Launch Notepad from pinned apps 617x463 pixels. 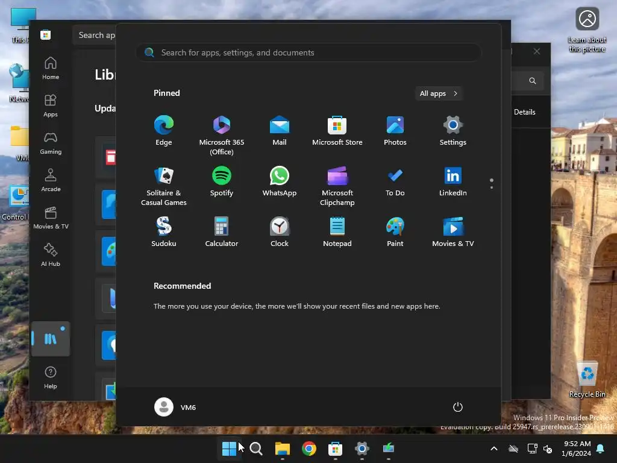(x=337, y=232)
